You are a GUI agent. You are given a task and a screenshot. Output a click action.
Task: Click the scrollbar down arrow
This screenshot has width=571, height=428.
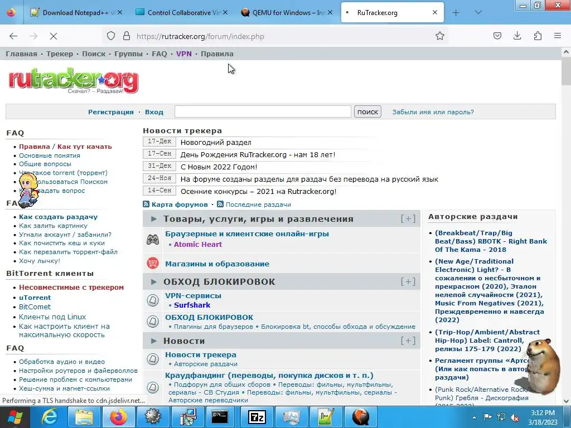pyautogui.click(x=566, y=401)
